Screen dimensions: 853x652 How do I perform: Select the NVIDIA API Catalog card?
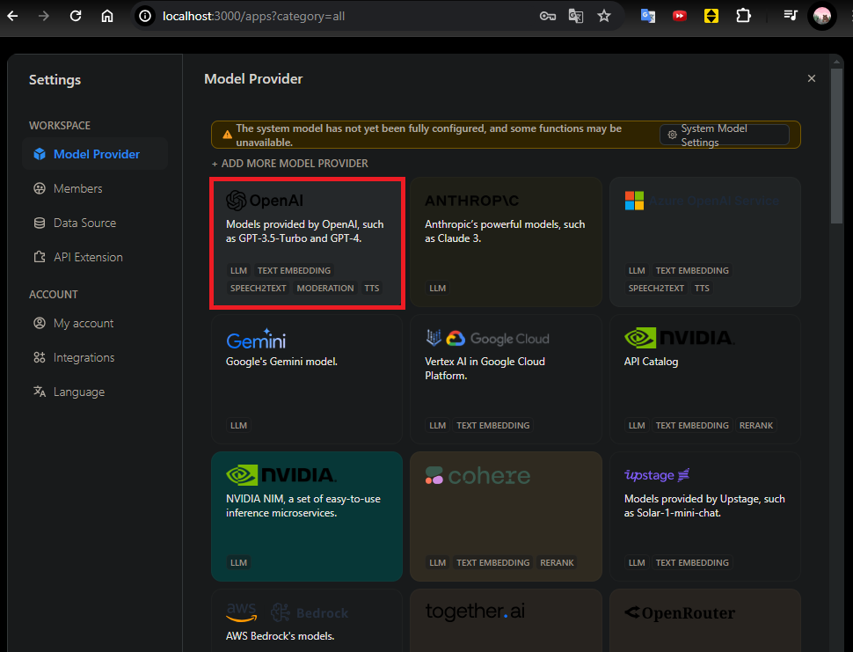[x=705, y=378]
